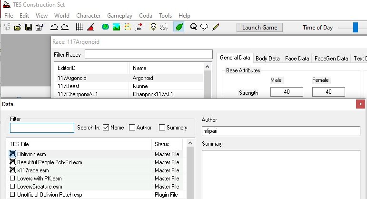
Task: Click the Summary text area
Action: pos(281,174)
